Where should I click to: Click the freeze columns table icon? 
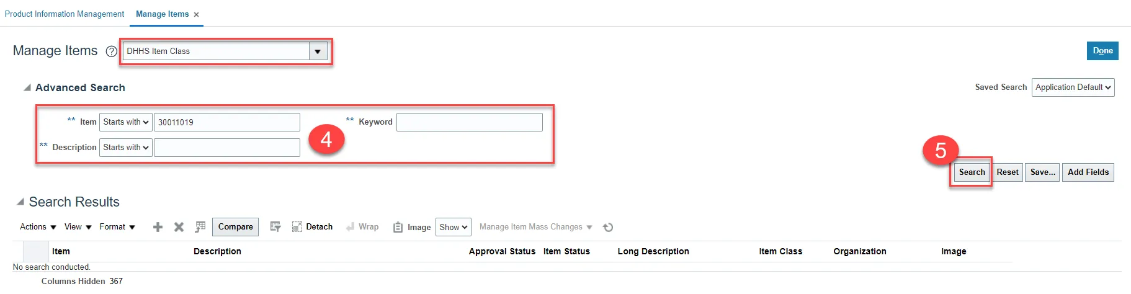pos(200,227)
